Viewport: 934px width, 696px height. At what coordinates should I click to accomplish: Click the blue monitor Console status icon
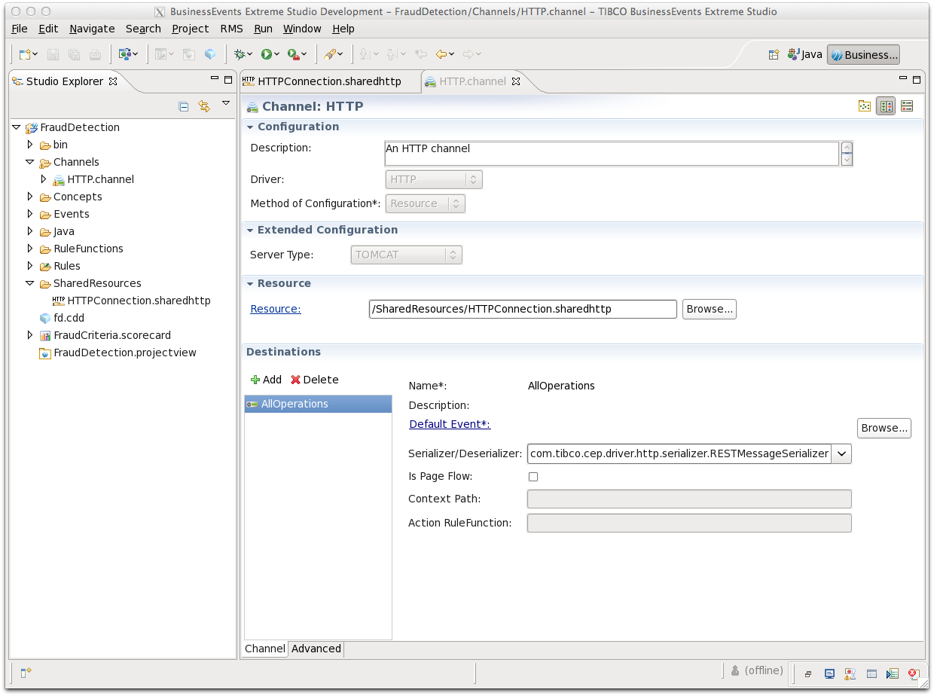point(829,674)
